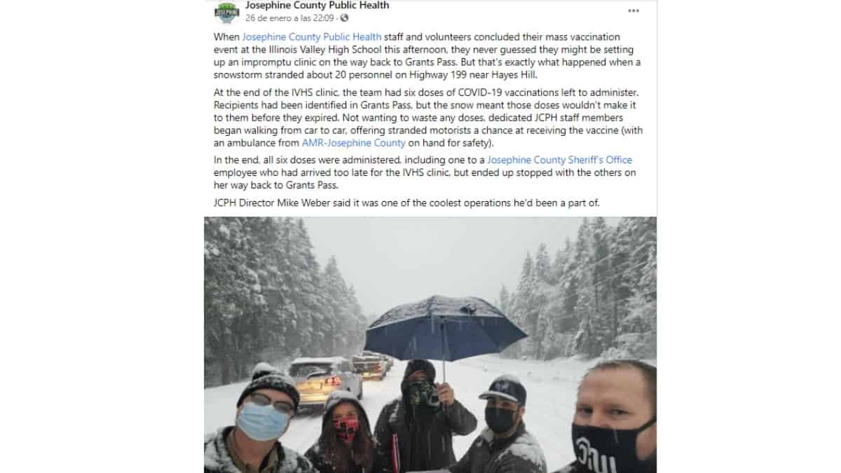Open the Josephine County Sheriff's Office link

[560, 160]
